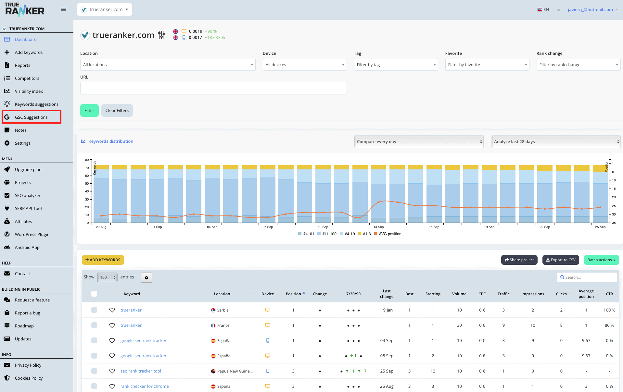Click the bug icon for Report a bug
This screenshot has height=392, width=623.
pos(7,313)
